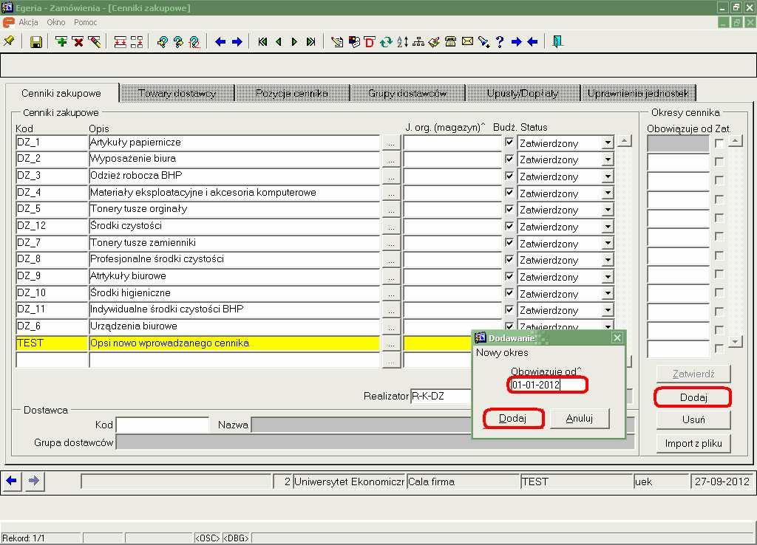The image size is (757, 545).
Task: Add a record with green plus icon
Action: (x=61, y=42)
